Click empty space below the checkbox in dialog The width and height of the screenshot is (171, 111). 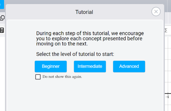coord(85,96)
